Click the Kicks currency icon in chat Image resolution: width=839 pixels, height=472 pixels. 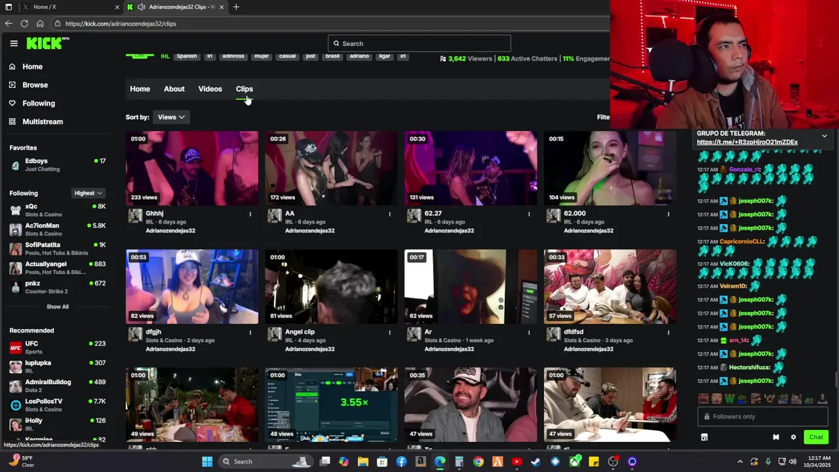[x=776, y=437]
